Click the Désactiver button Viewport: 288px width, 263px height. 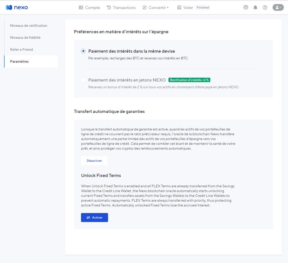point(94,161)
